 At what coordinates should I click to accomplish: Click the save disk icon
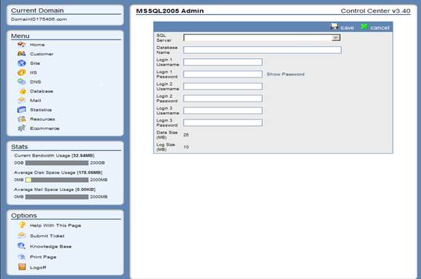coord(334,27)
